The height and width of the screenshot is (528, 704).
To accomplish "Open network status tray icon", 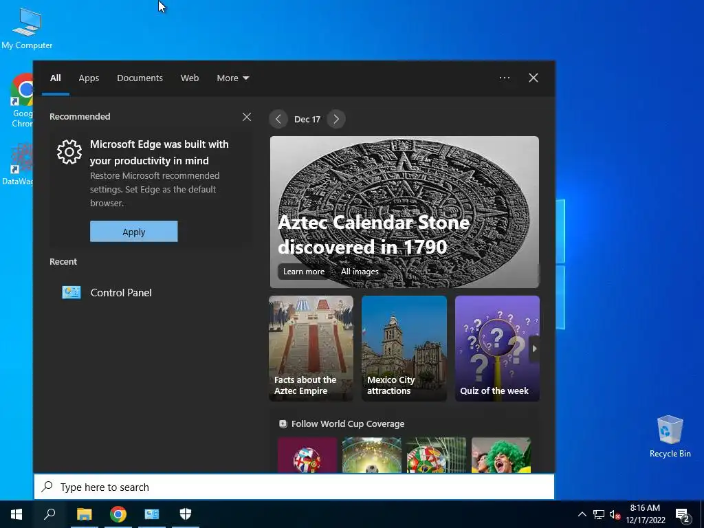I will pos(599,514).
